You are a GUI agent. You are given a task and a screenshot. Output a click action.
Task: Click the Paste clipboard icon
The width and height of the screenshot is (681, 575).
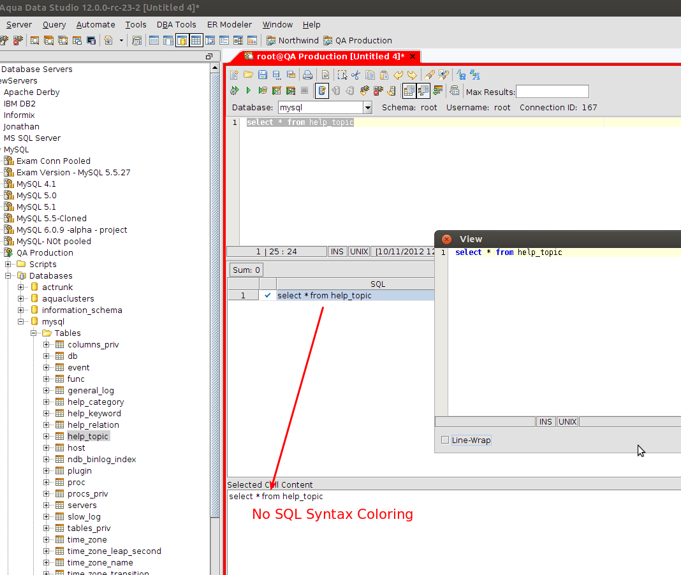(x=384, y=75)
